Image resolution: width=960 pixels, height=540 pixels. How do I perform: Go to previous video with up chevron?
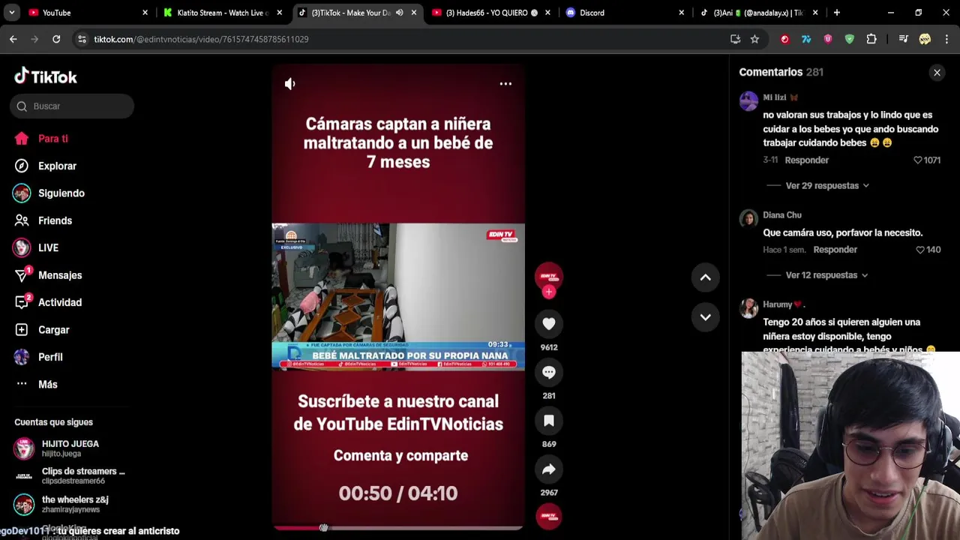(x=706, y=277)
